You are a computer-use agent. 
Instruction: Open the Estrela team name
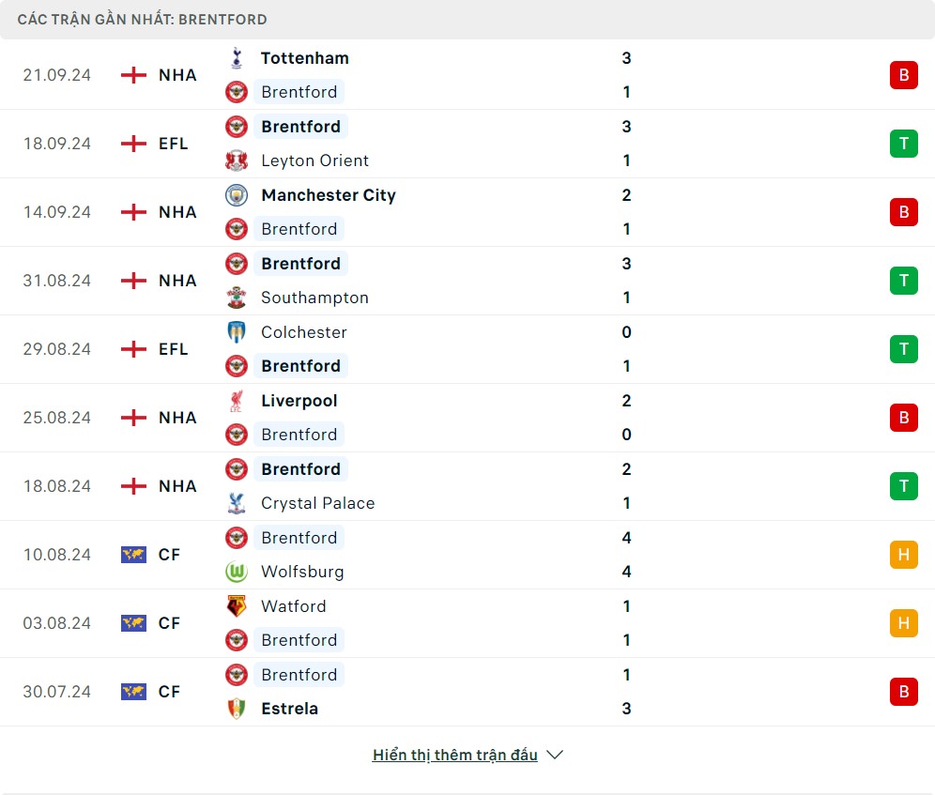click(x=289, y=709)
